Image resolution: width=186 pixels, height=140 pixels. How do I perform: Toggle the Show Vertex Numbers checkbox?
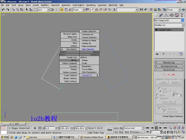click(160, 109)
